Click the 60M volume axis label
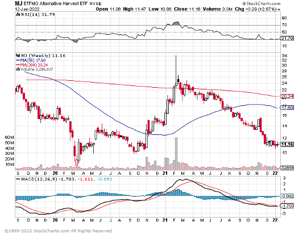307x242 pixels. tap(10, 138)
